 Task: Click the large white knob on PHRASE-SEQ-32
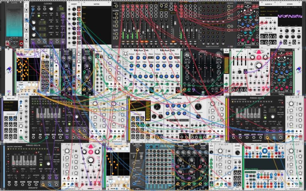point(76,117)
